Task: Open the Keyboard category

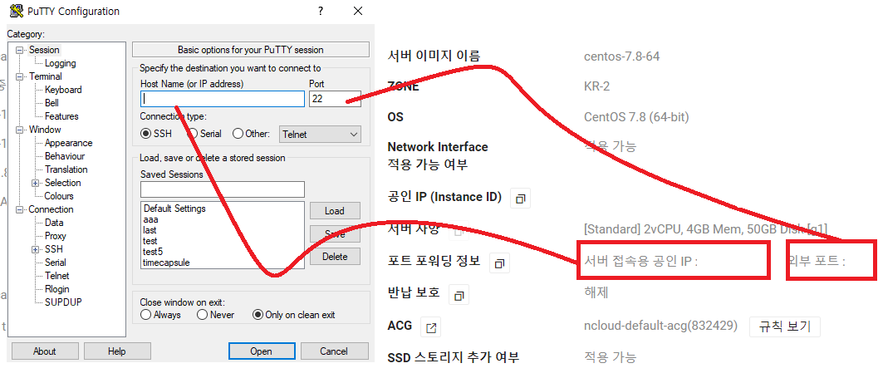Action: pyautogui.click(x=63, y=90)
